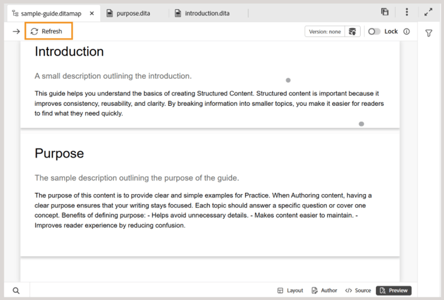Open the filter funnel icon
The image size is (444, 300).
tap(429, 34)
